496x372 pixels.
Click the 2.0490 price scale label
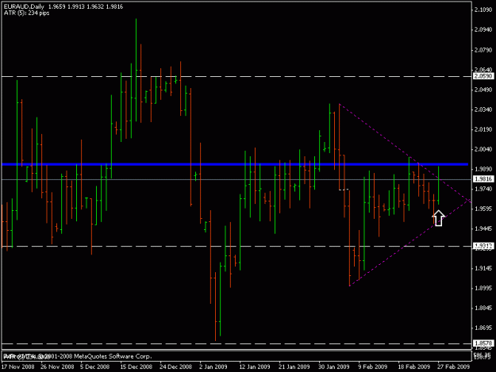[483, 90]
